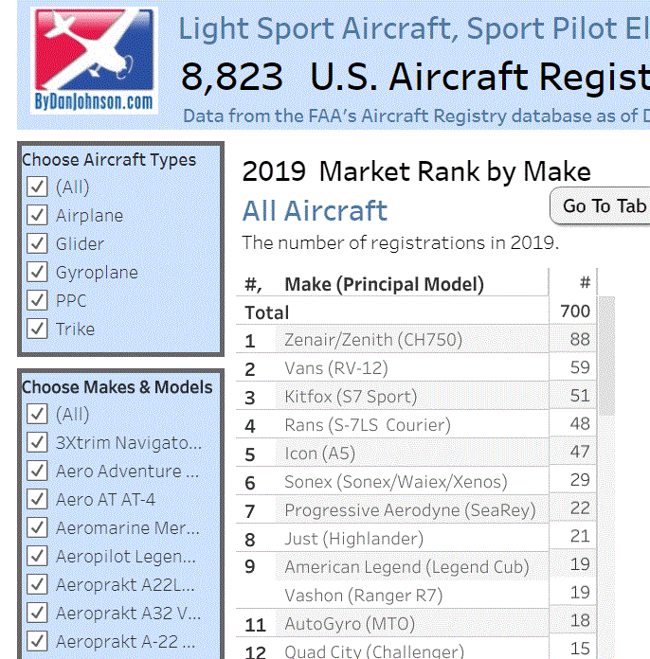The width and height of the screenshot is (650, 659).
Task: Uncheck the Aeroprakt A22L... model
Action: [37, 584]
